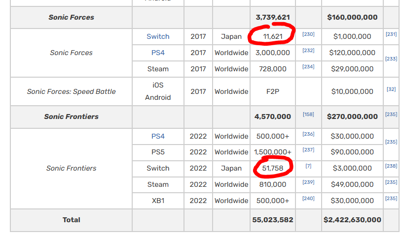Image resolution: width=403 pixels, height=235 pixels.
Task: Click the iOS Android platform cell
Action: (x=158, y=91)
